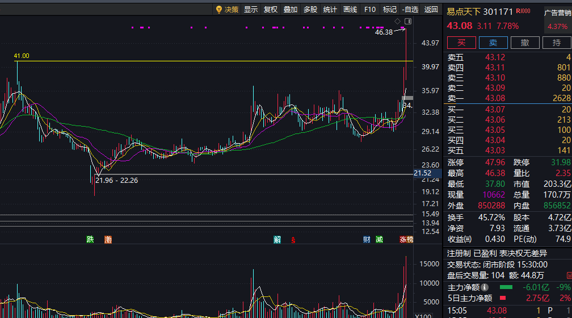Open the 复权 adjustment menu
The image size is (572, 318).
[271, 10]
